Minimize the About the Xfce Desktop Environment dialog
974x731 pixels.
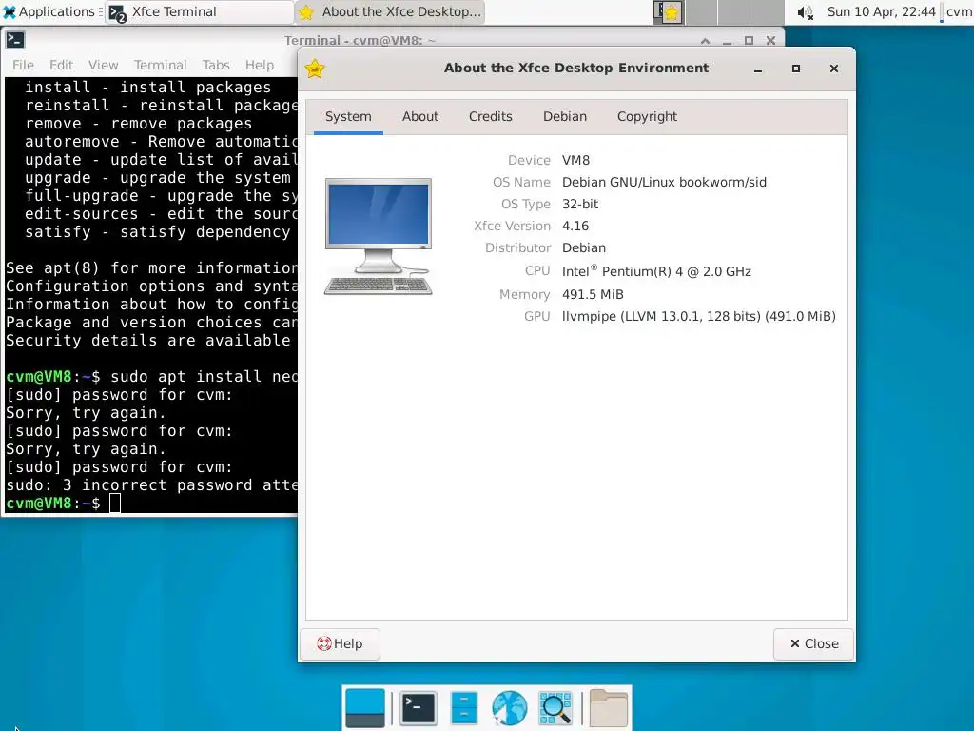(x=758, y=69)
